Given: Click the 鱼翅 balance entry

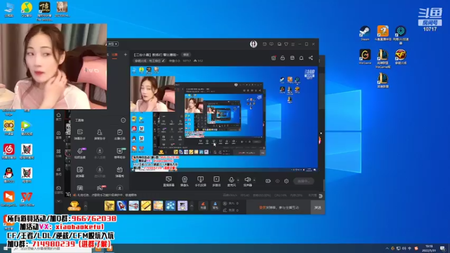Looking at the screenshot, I should point(231,210).
